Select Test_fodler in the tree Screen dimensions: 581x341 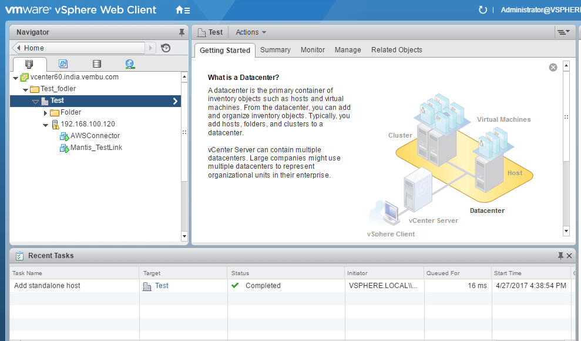pos(58,89)
